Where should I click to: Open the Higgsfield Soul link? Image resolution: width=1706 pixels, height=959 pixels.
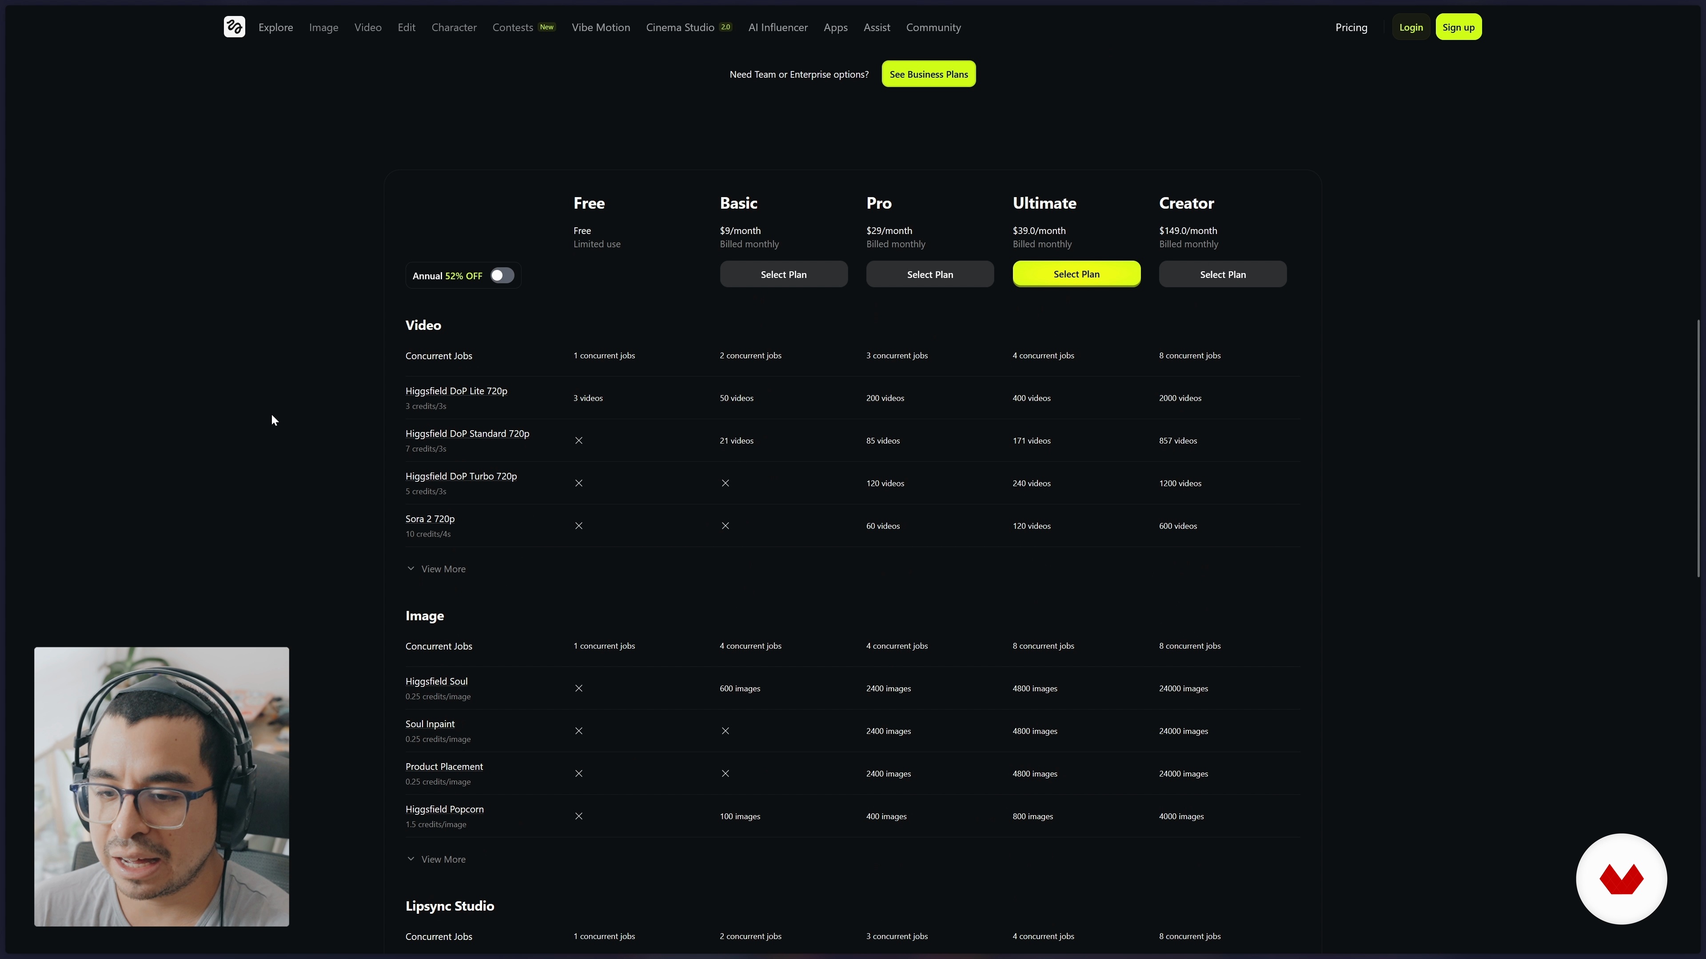437,682
